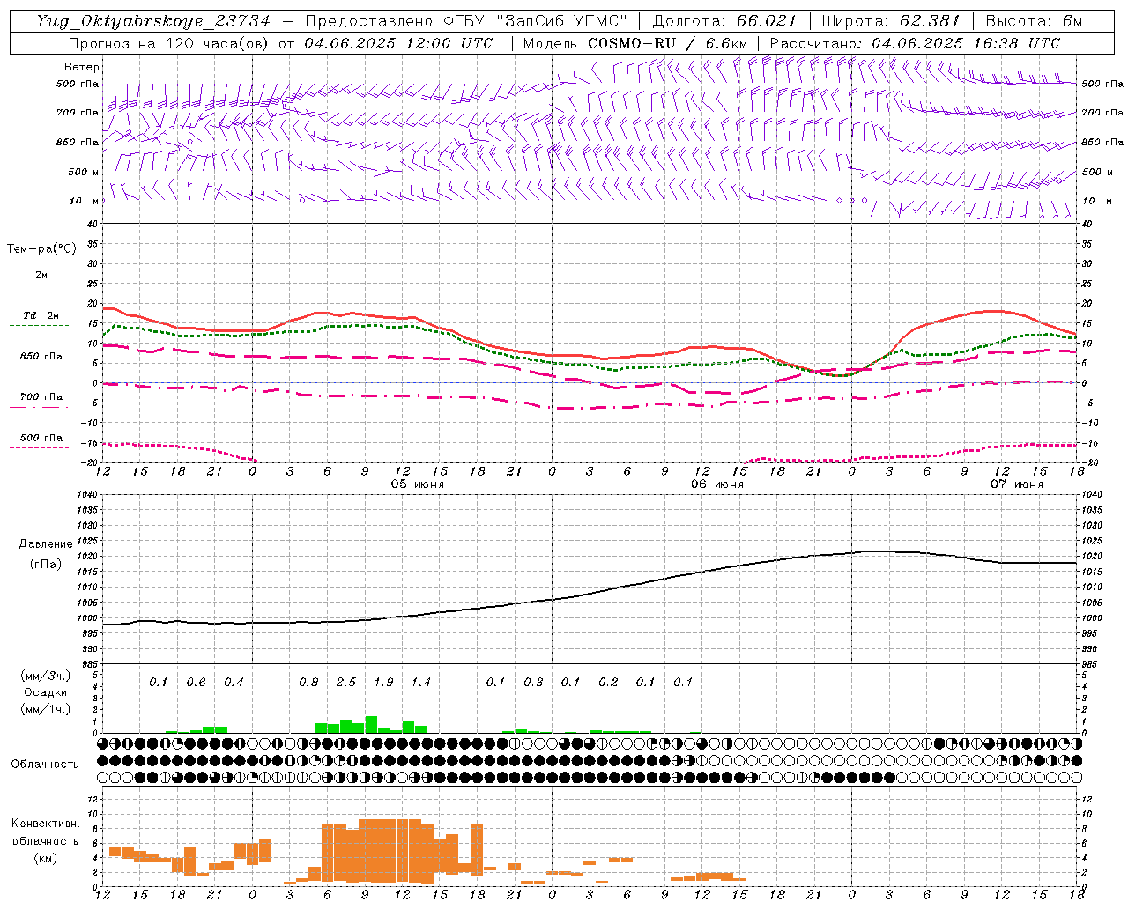Click the 0.4 precipitation total value
This screenshot has width=1128, height=902.
234,682
